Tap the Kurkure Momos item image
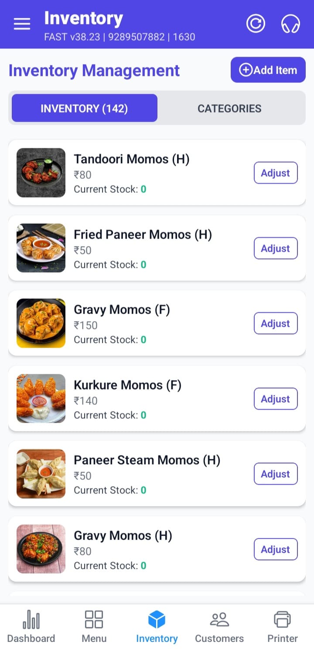The image size is (314, 652). 41,399
